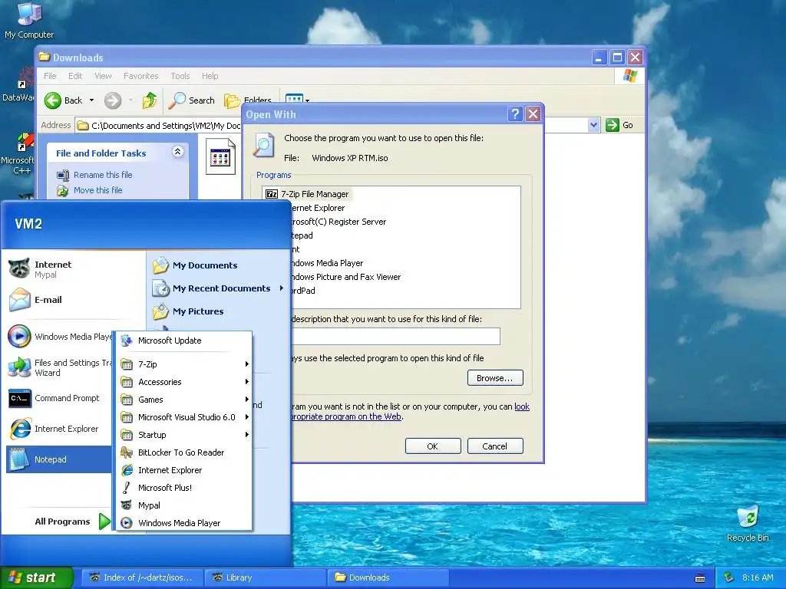Switch to Downloads taskbar item
The height and width of the screenshot is (589, 786).
388,577
